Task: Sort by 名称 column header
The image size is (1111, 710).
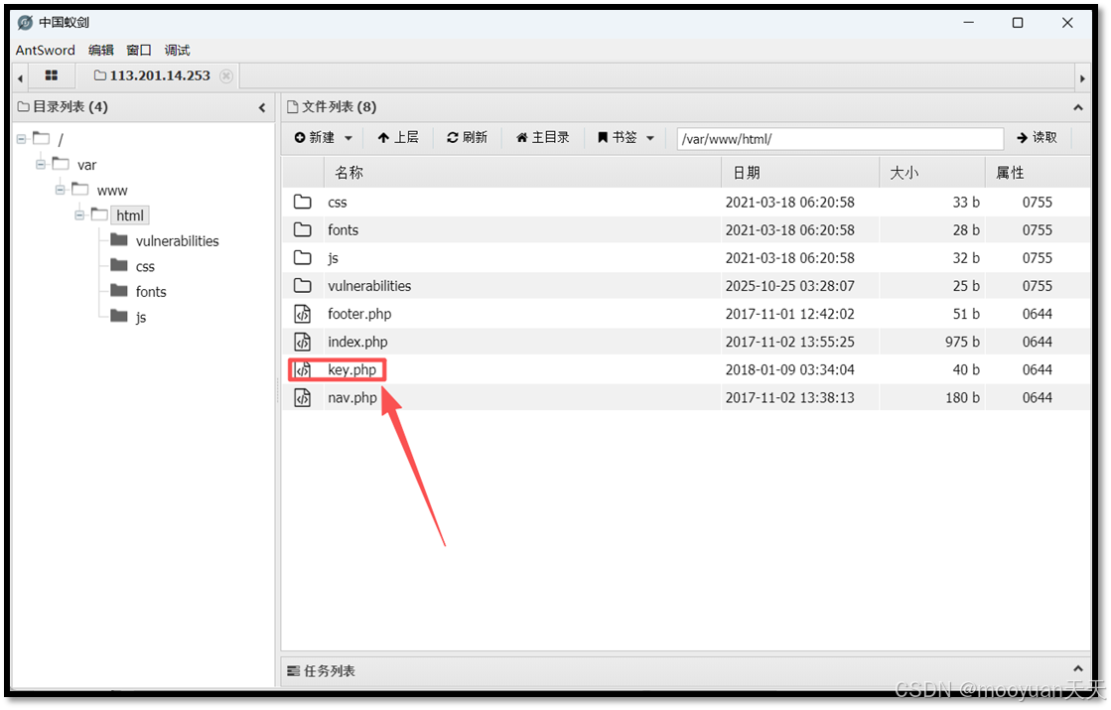Action: [523, 172]
